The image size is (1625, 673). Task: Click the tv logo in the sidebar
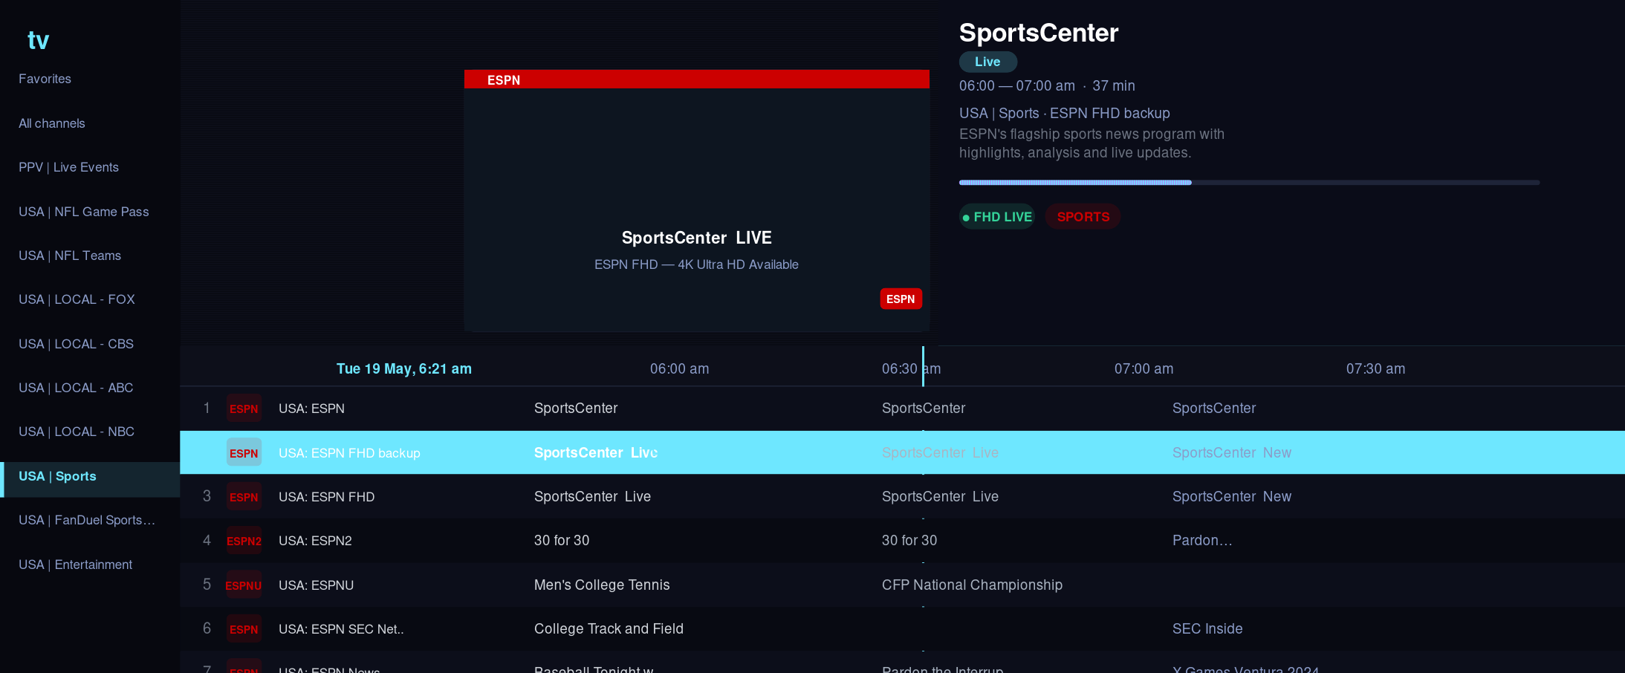coord(38,40)
